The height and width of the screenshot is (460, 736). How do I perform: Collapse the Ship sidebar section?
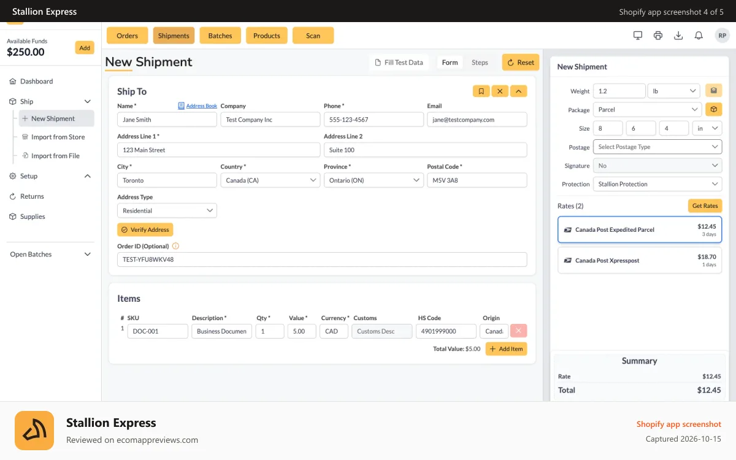(88, 101)
